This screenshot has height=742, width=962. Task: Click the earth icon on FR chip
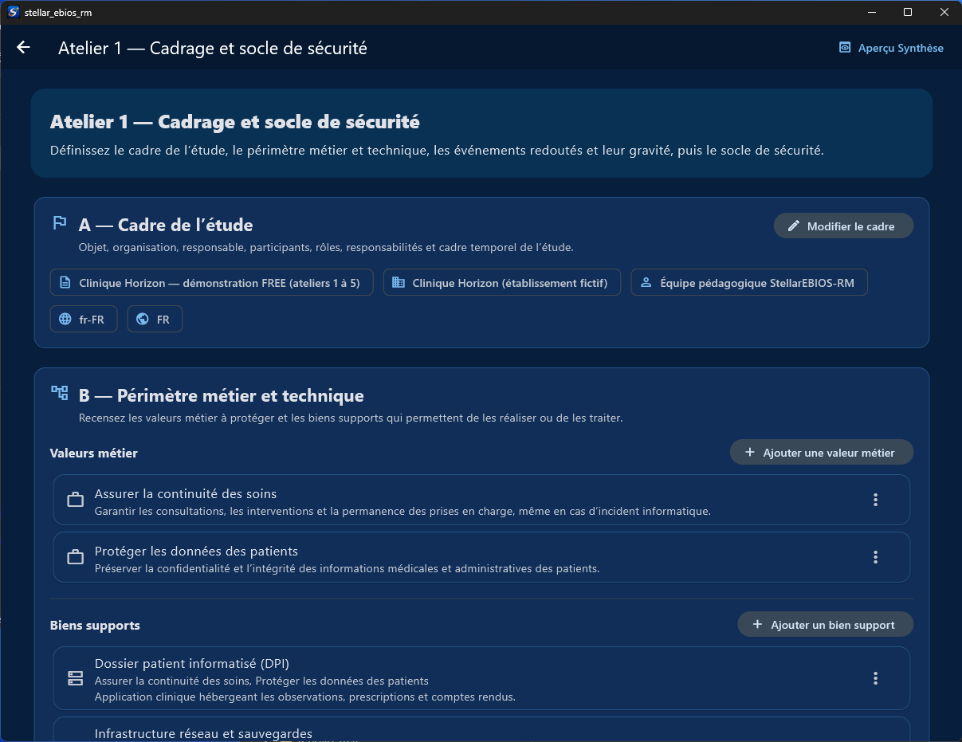click(143, 319)
